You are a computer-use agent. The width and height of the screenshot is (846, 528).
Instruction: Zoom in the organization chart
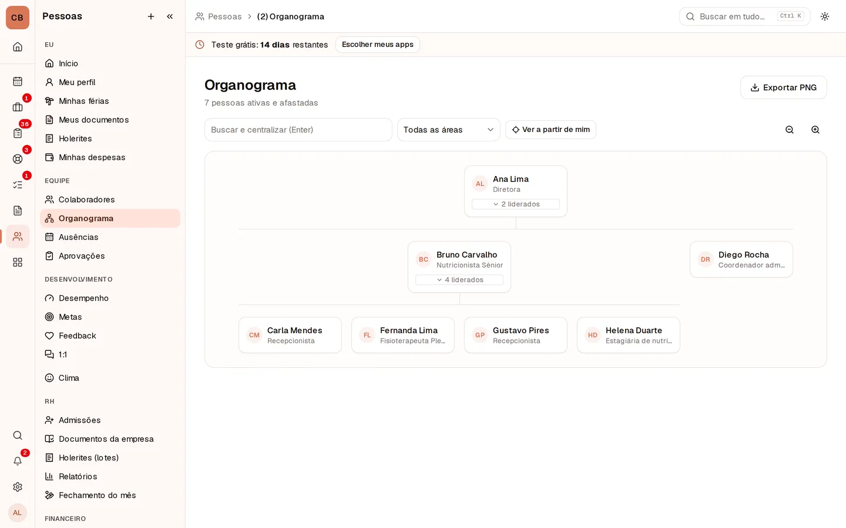click(815, 130)
